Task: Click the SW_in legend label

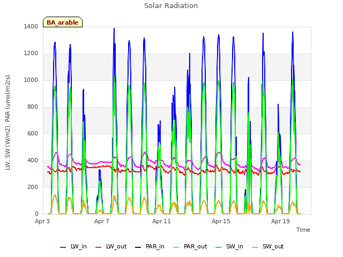Action: 235,246
